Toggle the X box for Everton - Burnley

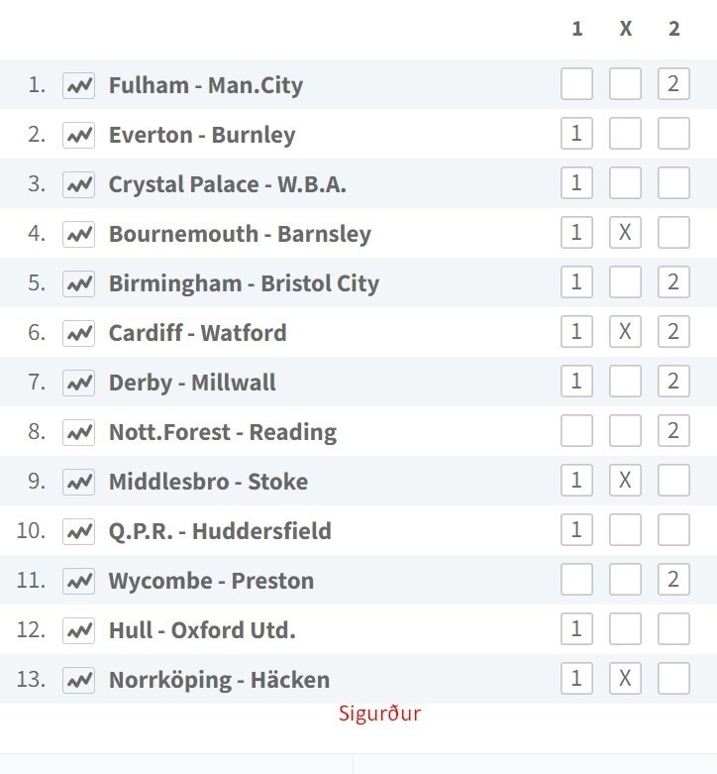coord(625,133)
